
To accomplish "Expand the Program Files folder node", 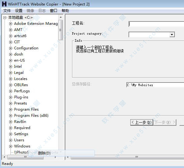I will click(10, 109).
